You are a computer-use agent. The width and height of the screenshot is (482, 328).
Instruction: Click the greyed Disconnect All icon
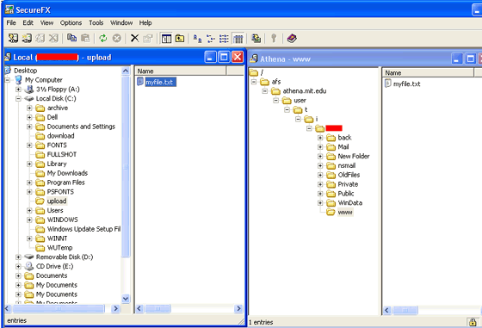tap(53, 38)
